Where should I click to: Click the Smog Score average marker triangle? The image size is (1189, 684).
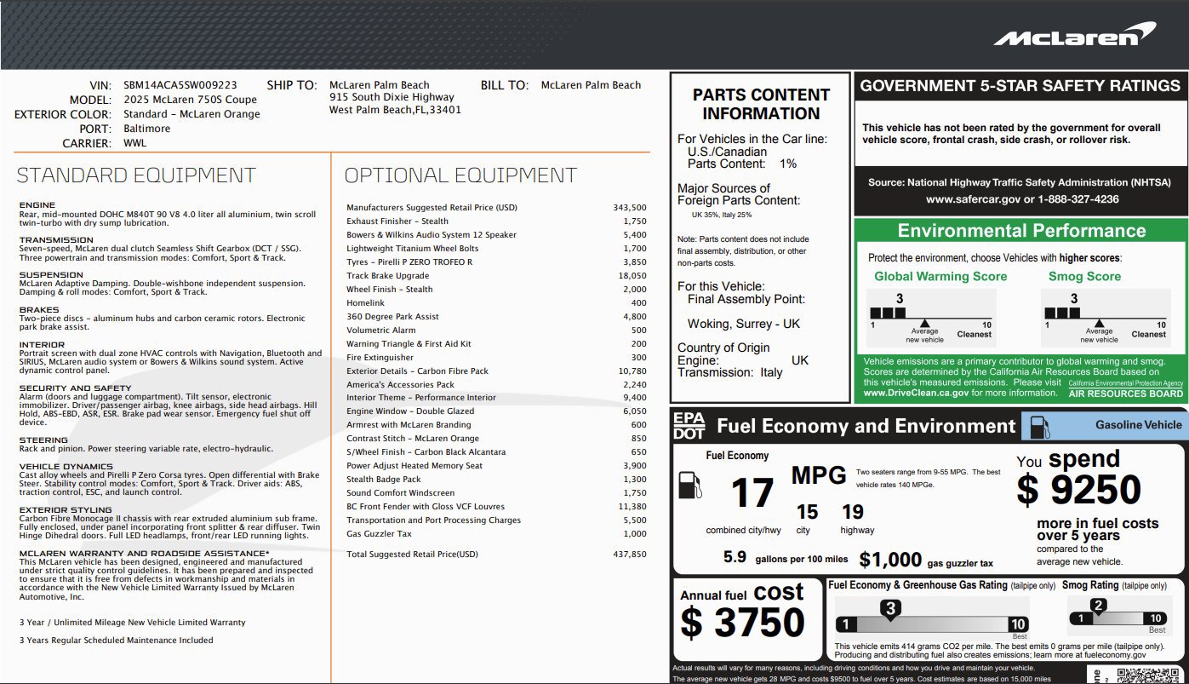point(1099,325)
